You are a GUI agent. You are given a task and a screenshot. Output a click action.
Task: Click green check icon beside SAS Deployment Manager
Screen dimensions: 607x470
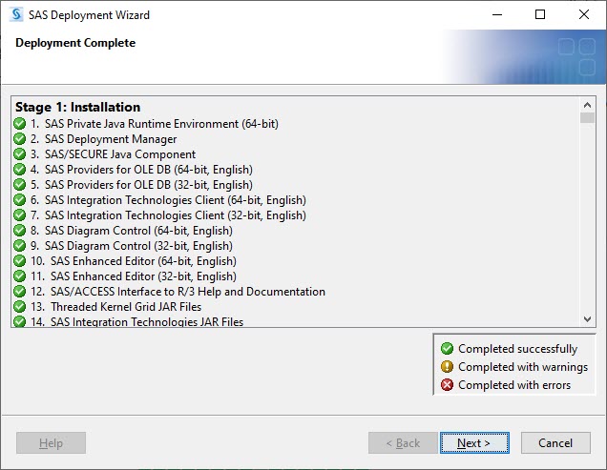(19, 139)
